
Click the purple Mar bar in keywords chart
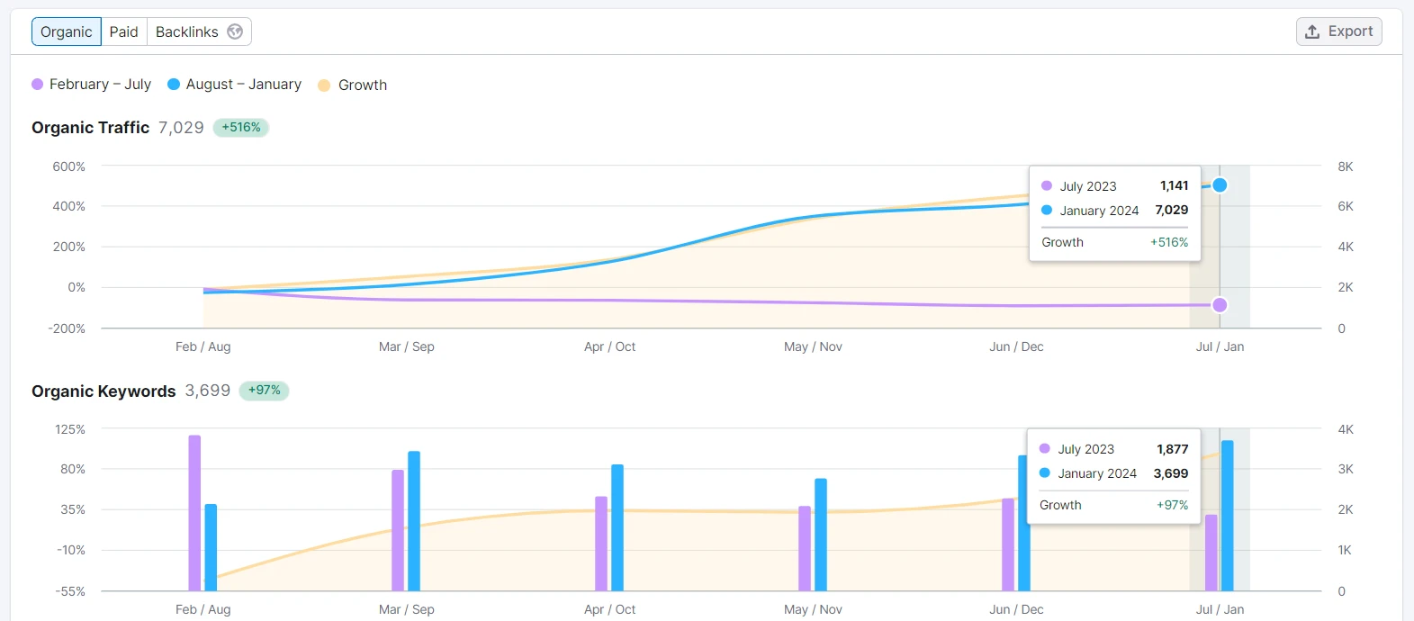pos(398,530)
